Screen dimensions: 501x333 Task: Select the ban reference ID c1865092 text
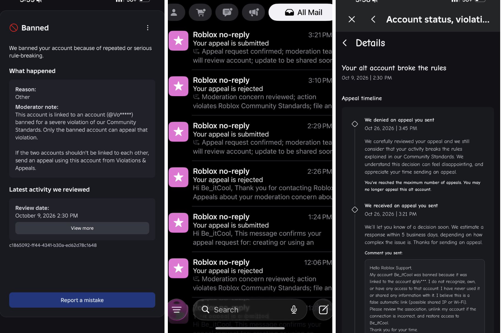53,245
